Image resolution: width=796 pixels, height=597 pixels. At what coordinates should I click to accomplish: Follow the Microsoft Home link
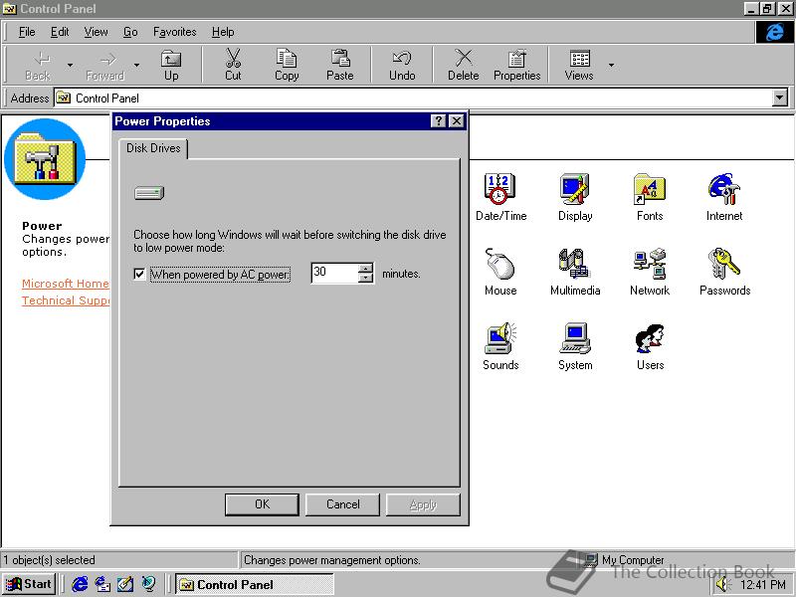65,284
